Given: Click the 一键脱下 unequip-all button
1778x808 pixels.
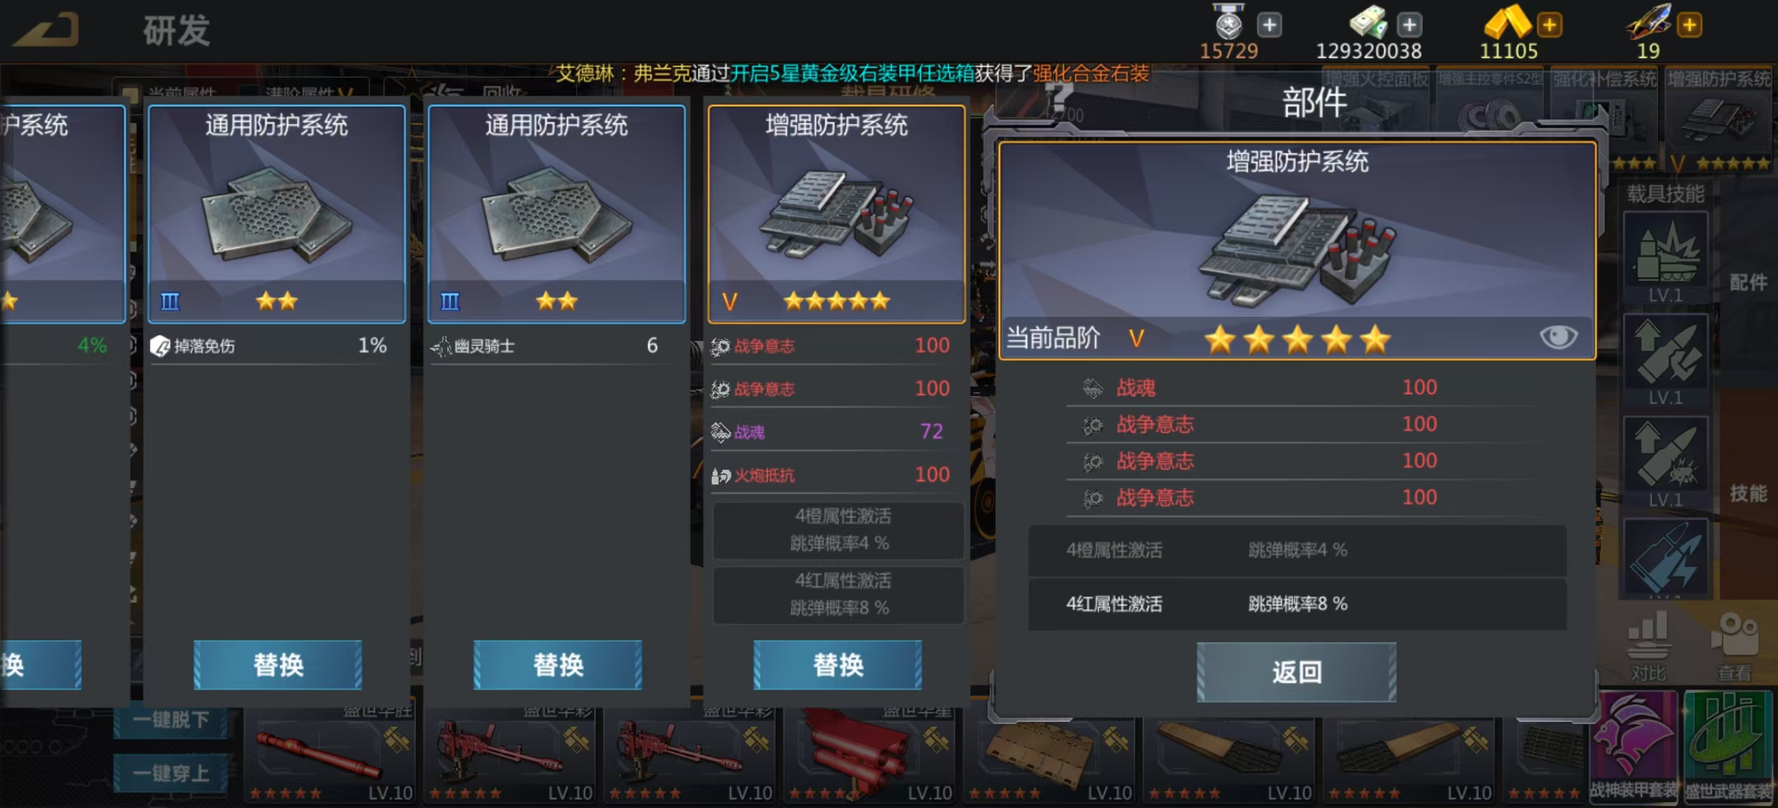Looking at the screenshot, I should [170, 720].
